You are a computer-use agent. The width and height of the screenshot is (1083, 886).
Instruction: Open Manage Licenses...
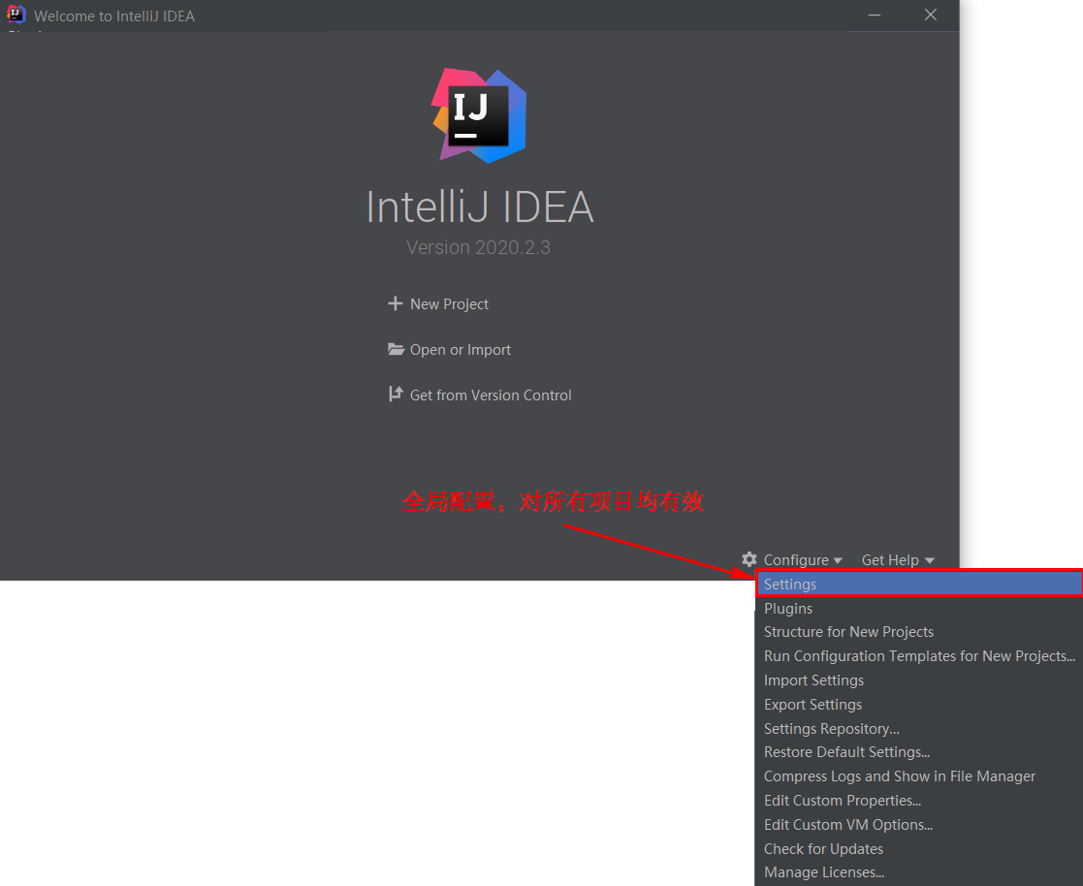point(918,872)
